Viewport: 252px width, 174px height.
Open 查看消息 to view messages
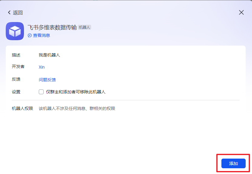pos(41,35)
